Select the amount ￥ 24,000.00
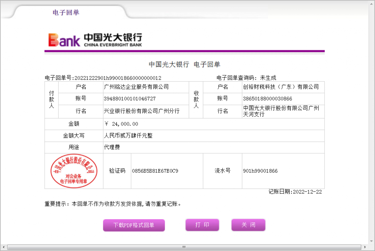 [x=121, y=124]
